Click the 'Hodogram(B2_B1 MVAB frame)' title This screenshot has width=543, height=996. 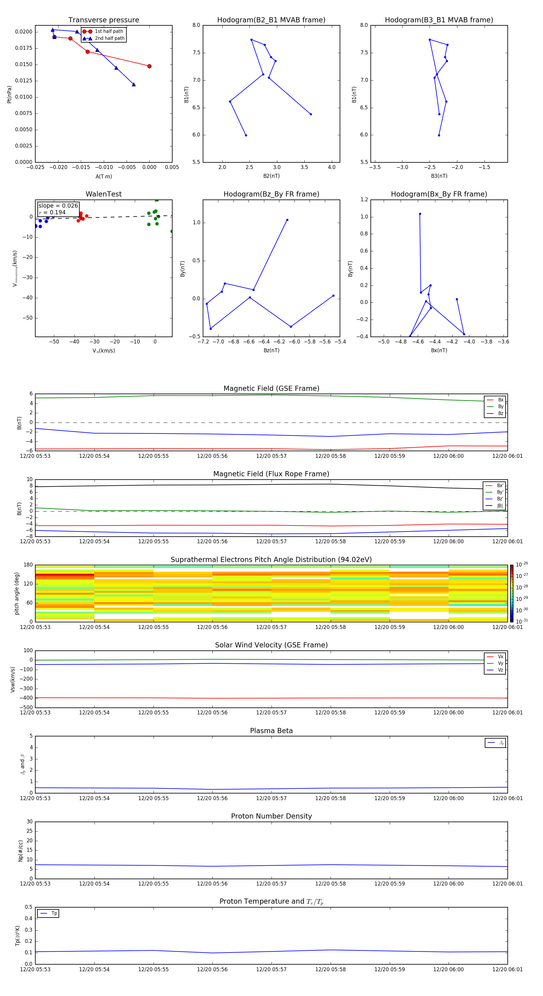click(x=271, y=20)
